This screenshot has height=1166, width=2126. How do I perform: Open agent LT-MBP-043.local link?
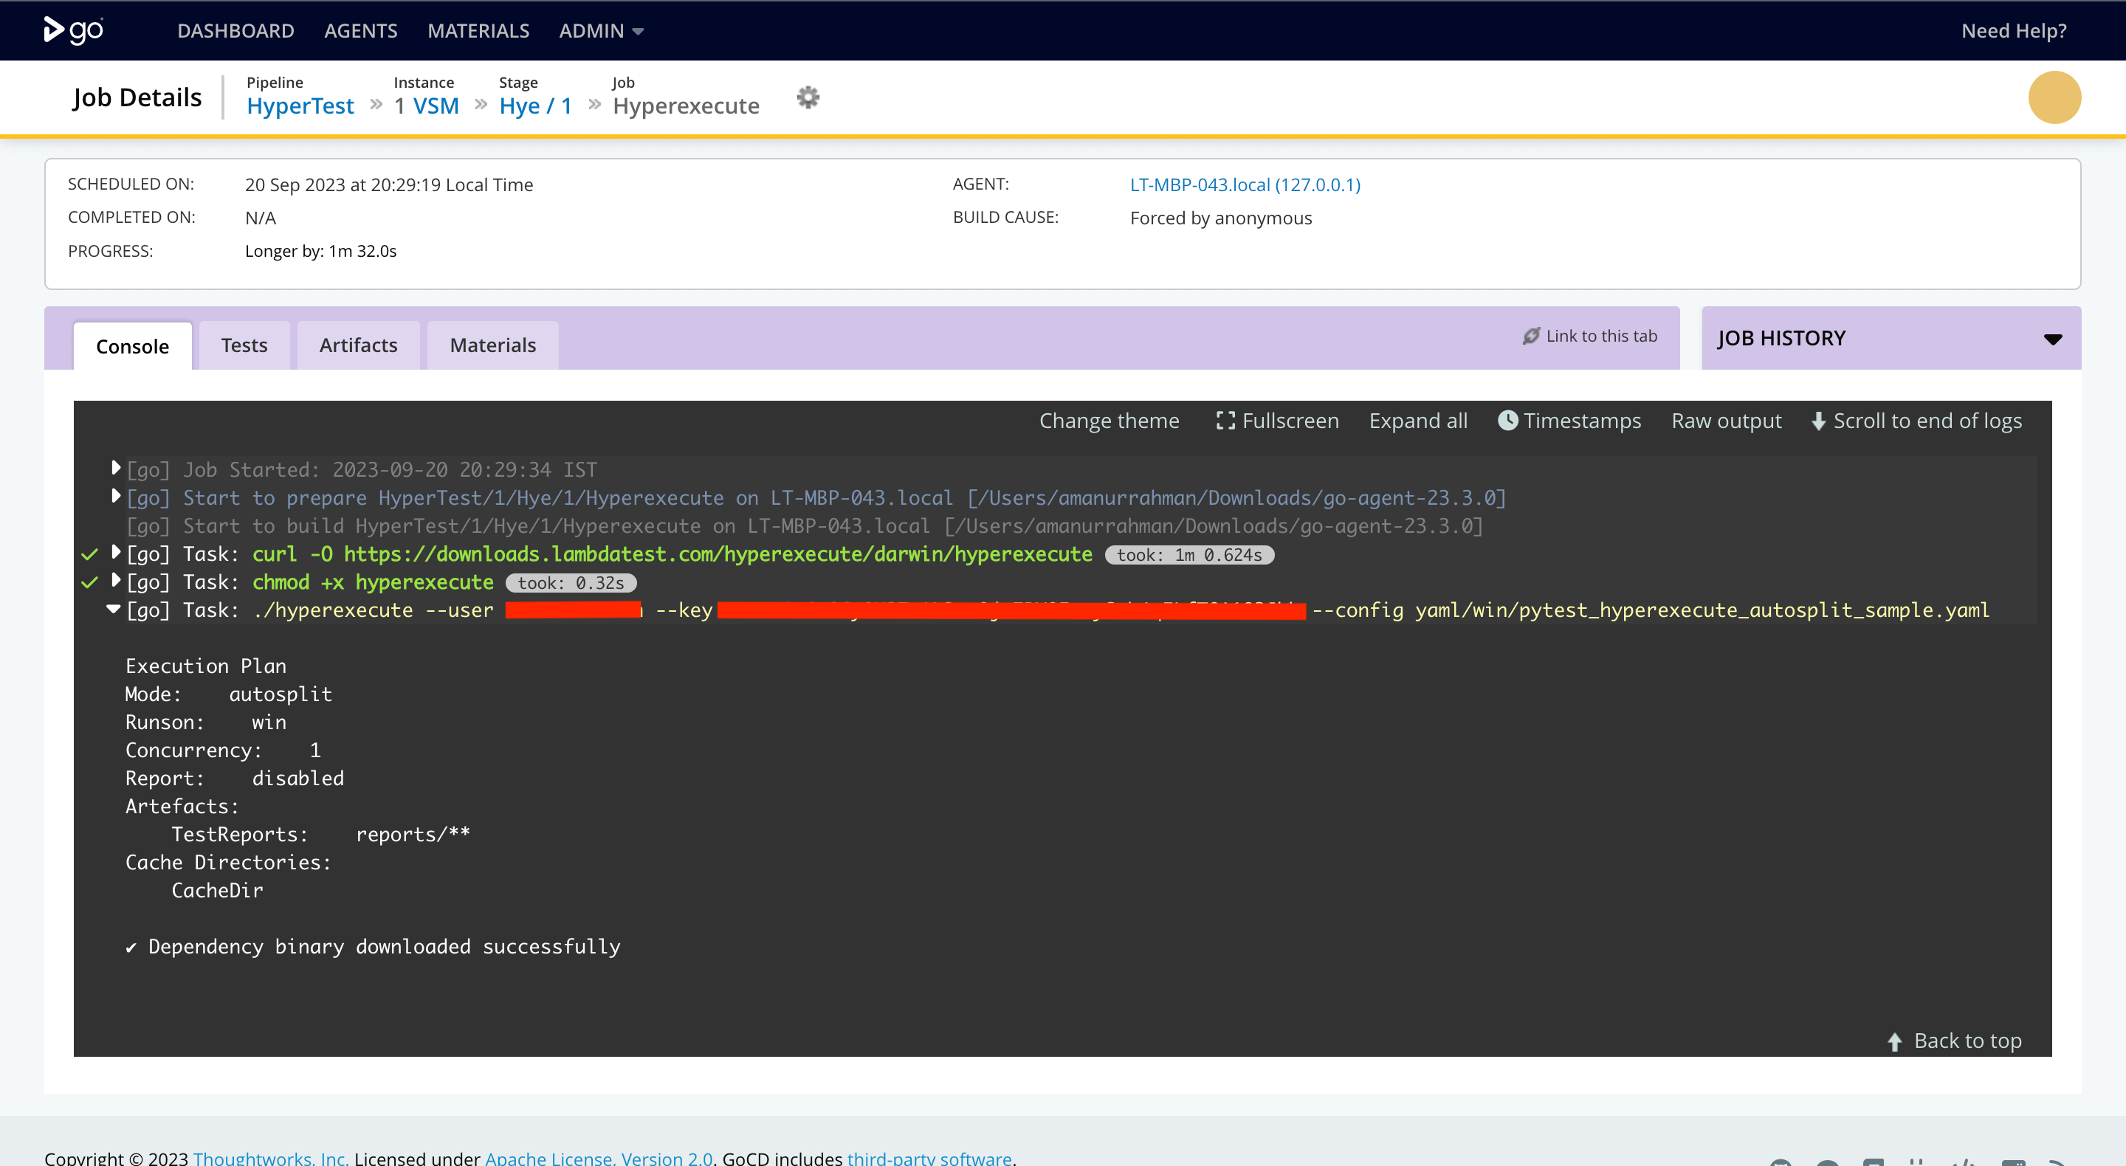1245,184
